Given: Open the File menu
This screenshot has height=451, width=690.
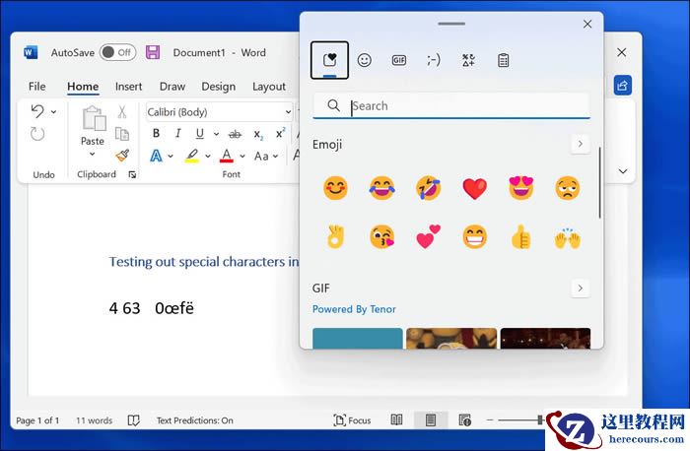Looking at the screenshot, I should click(x=37, y=87).
